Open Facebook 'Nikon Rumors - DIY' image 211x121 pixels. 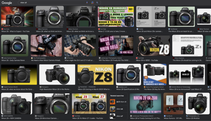point(173,103)
